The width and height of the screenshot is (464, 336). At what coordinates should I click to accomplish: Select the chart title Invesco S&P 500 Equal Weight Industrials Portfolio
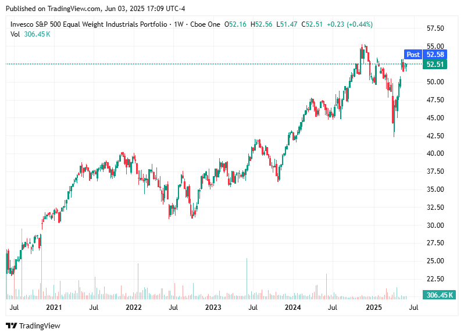[x=89, y=24]
